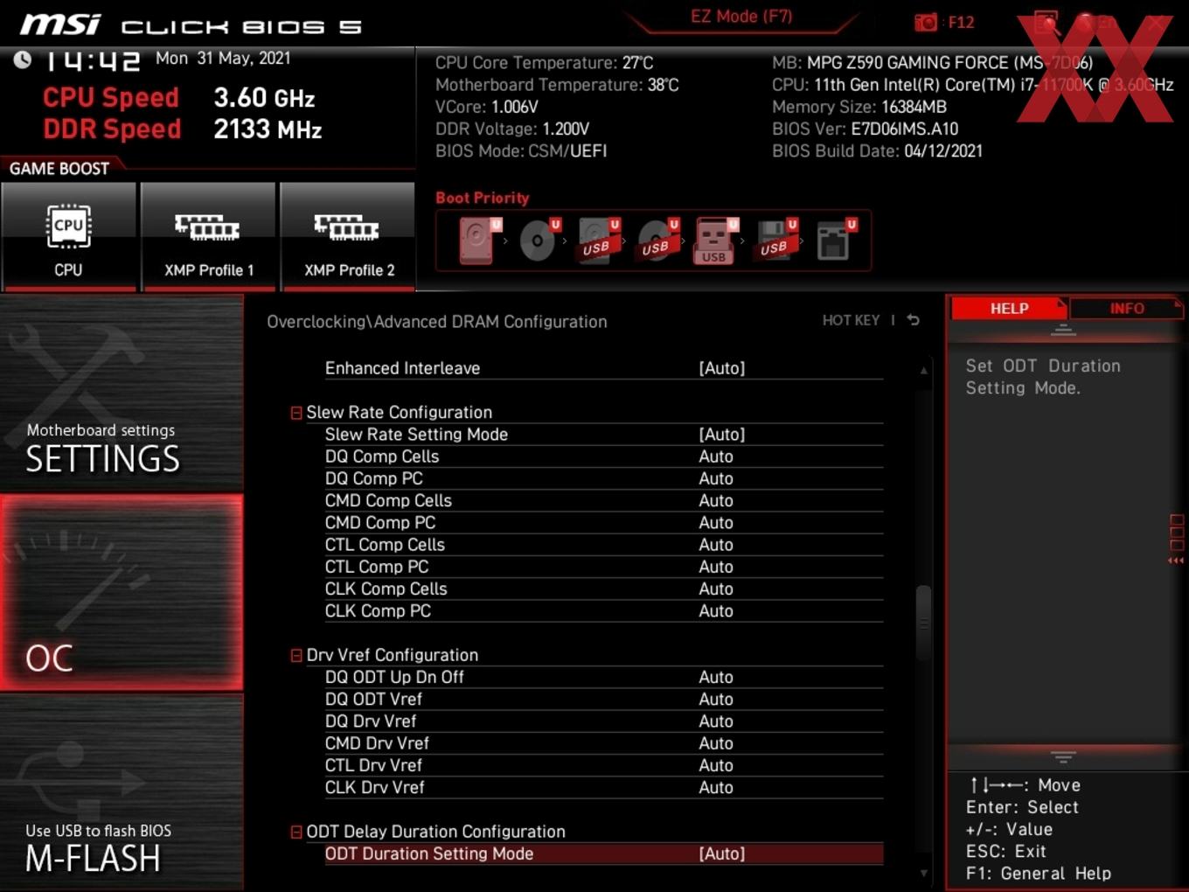Select CTL Drv Vref row
1189x892 pixels.
coord(603,766)
